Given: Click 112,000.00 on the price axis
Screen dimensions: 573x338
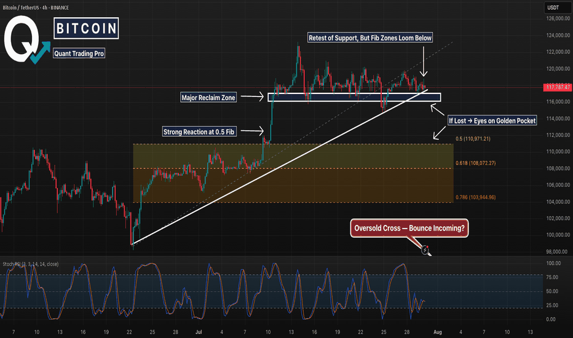Looking at the screenshot, I should (558, 135).
